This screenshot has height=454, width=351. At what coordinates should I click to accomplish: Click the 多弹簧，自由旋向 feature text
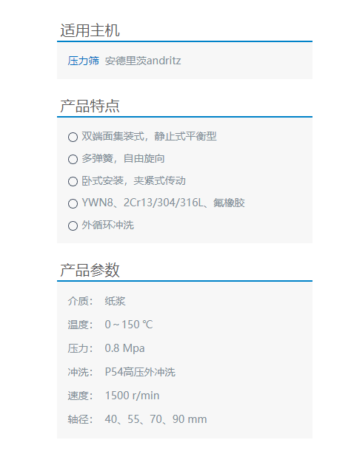pyautogui.click(x=123, y=158)
